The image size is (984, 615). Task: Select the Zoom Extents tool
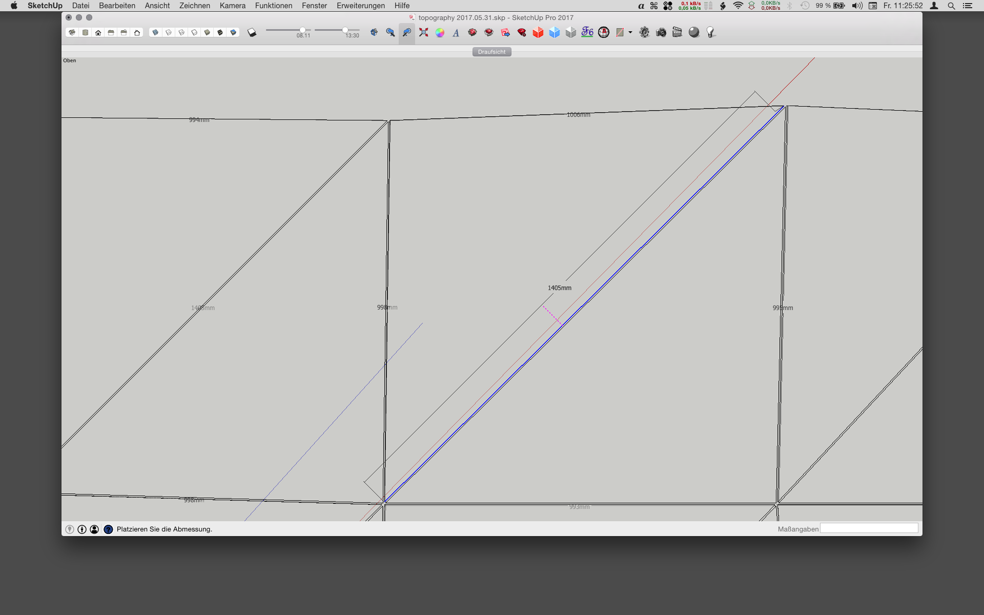point(423,32)
